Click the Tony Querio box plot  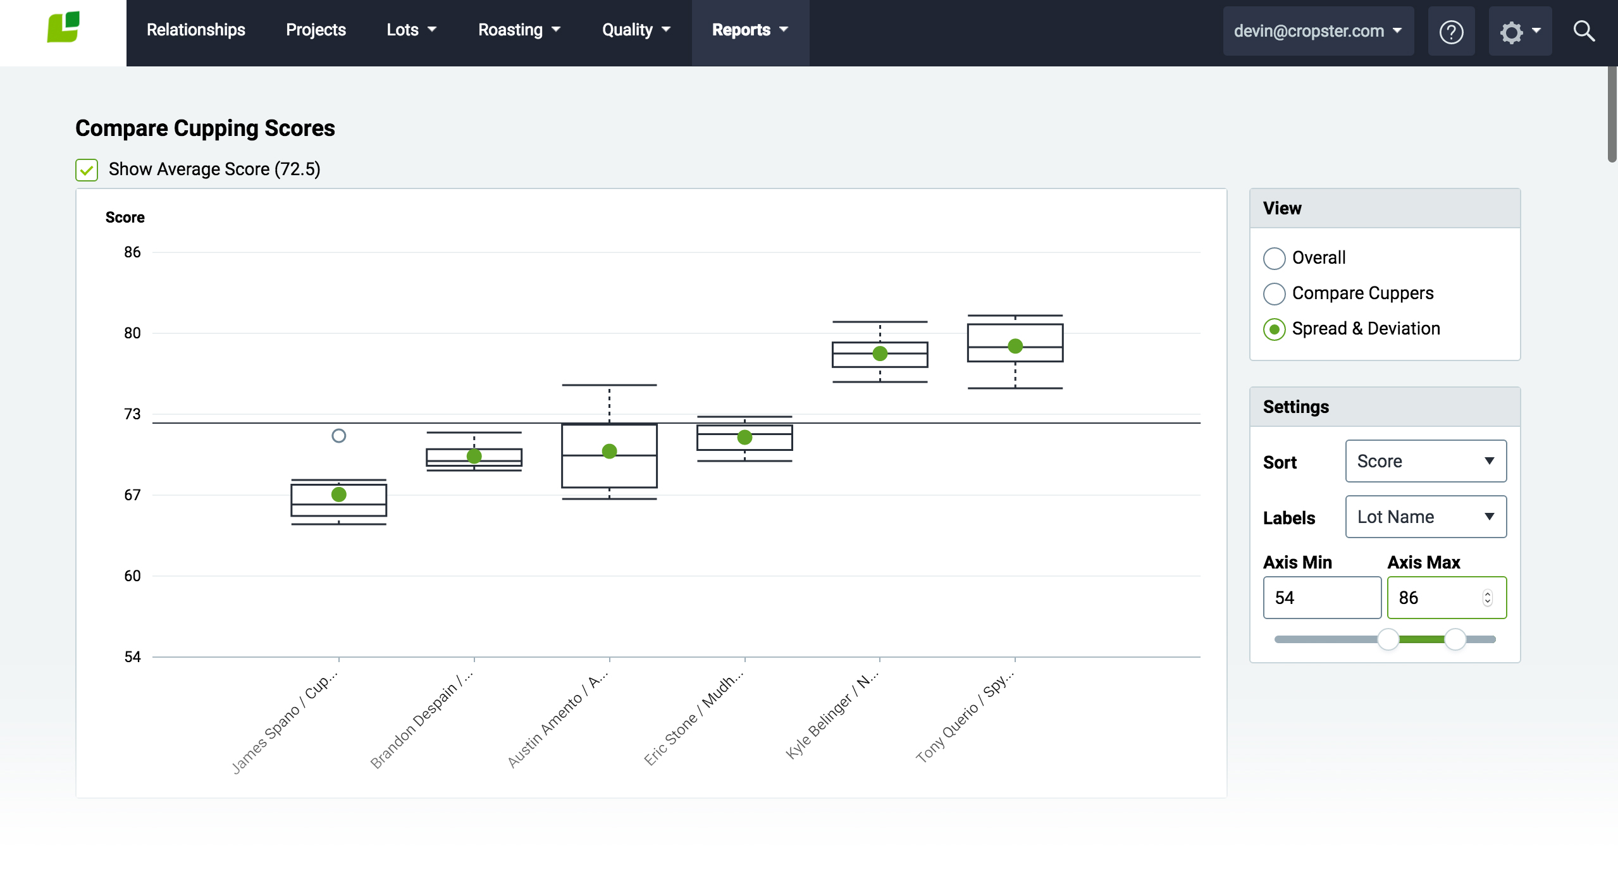[x=1016, y=352]
